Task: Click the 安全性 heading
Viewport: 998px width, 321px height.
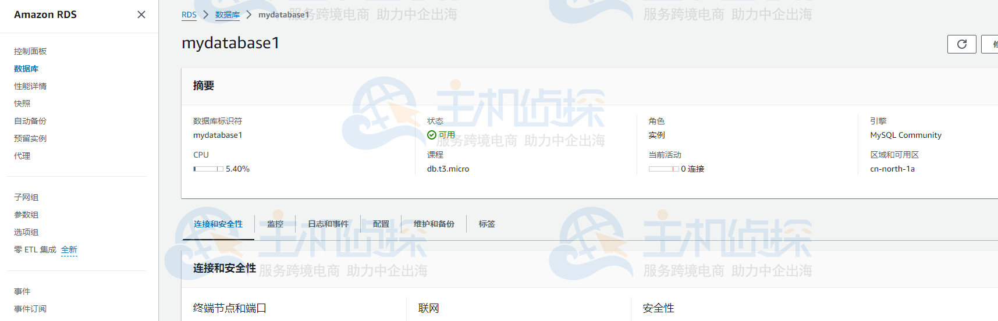Action: (x=659, y=308)
